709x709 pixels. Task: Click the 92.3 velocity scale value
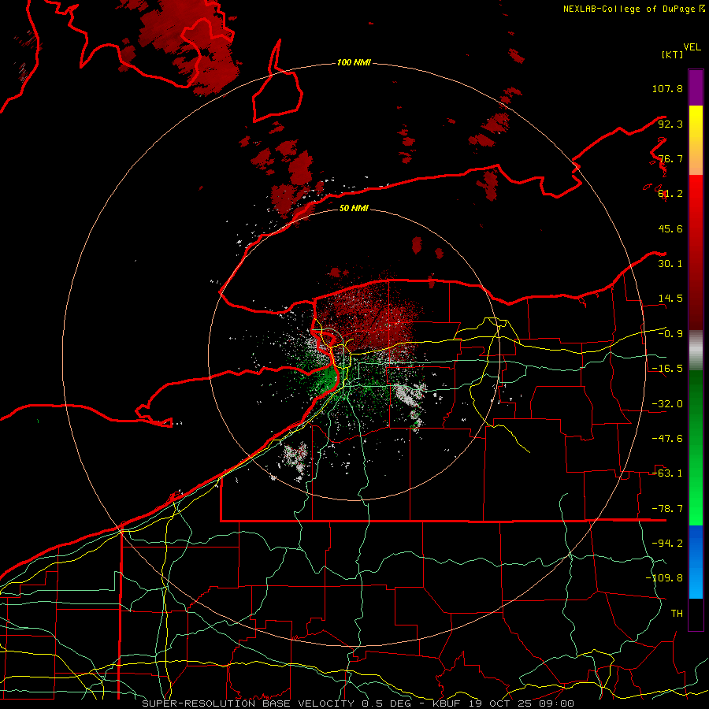pos(670,124)
